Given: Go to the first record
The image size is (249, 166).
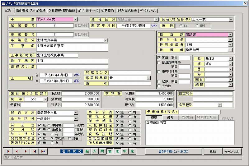Looking at the screenshot, I should (x=8, y=151).
